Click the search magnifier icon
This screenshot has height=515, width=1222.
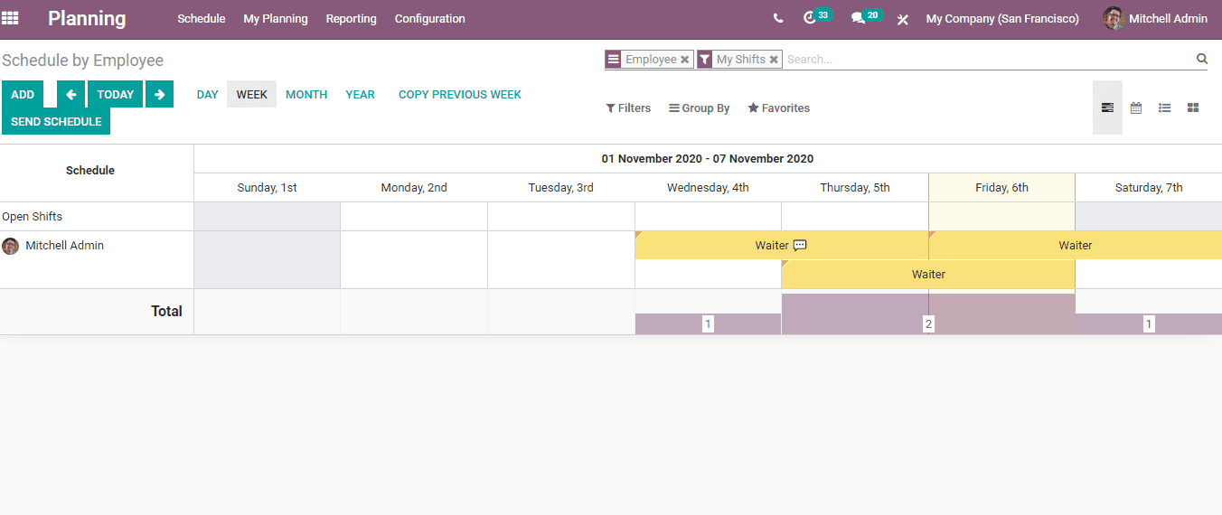tap(1201, 59)
